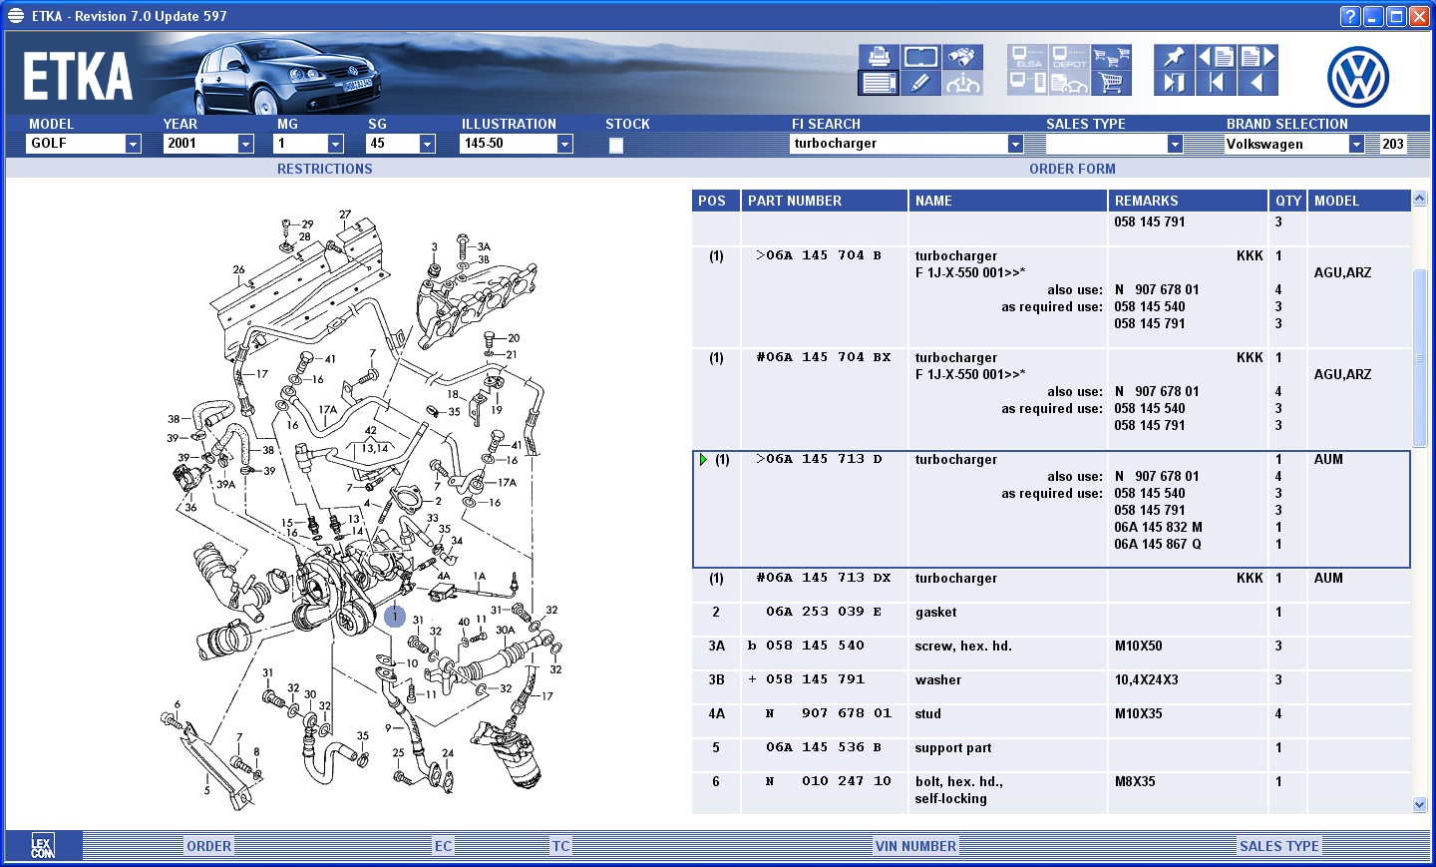Screen dimensions: 1436x867
Task: Click the single shopping cart icon
Action: click(x=1111, y=83)
